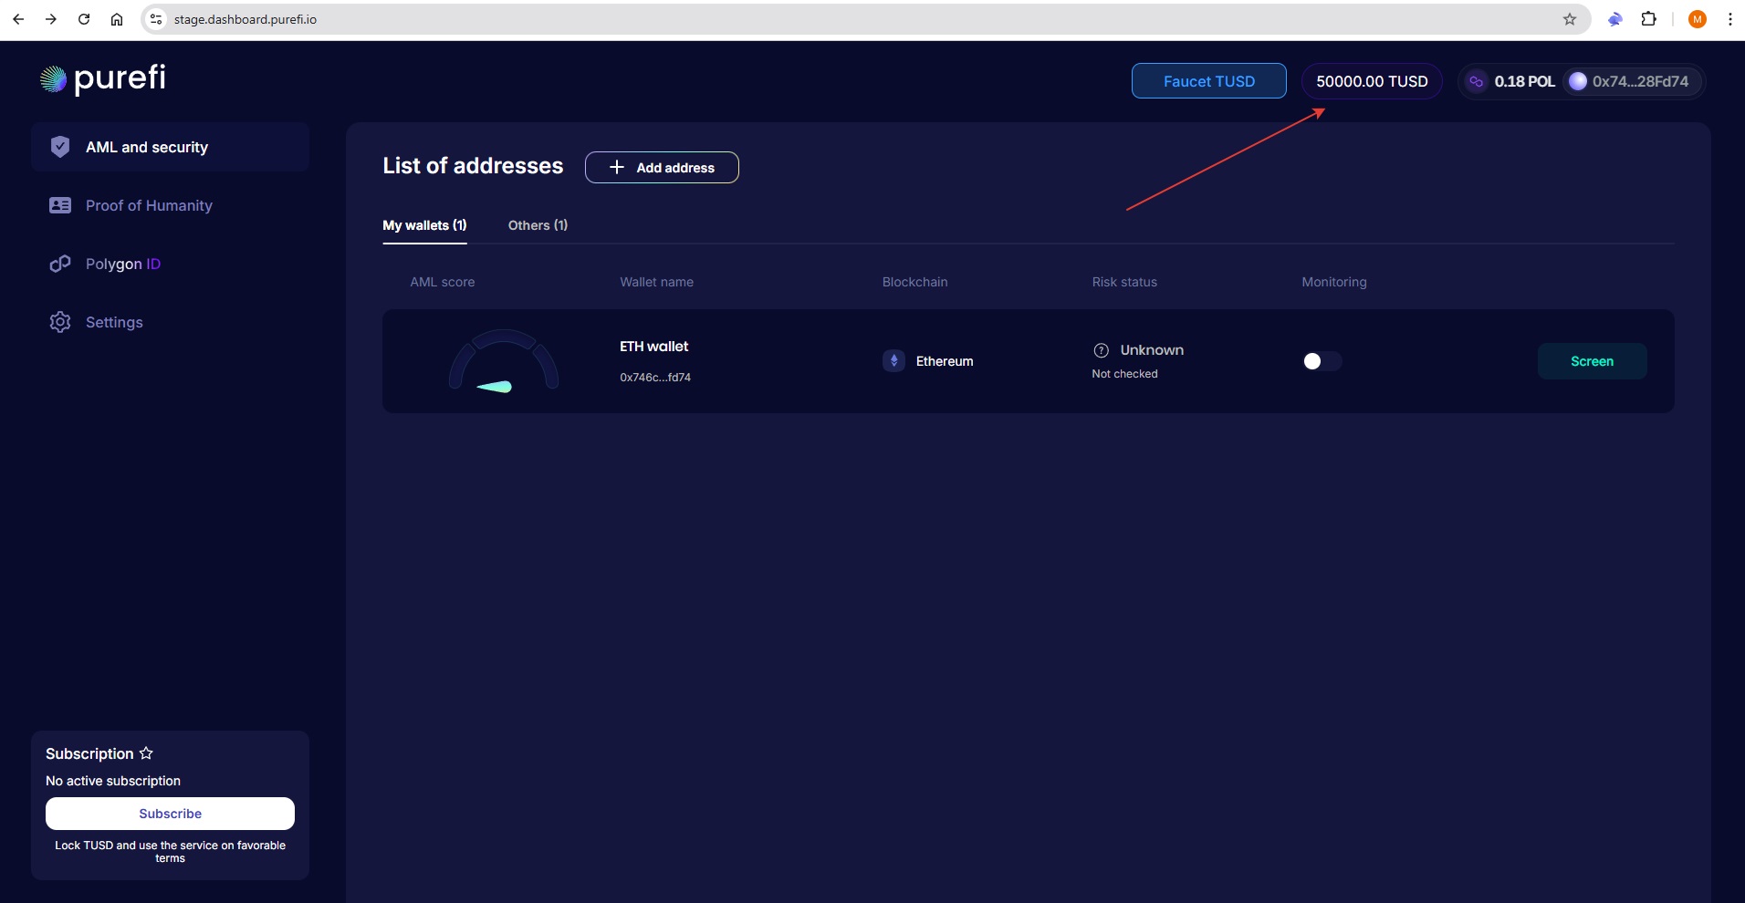Open AML and security shield icon

coord(60,147)
